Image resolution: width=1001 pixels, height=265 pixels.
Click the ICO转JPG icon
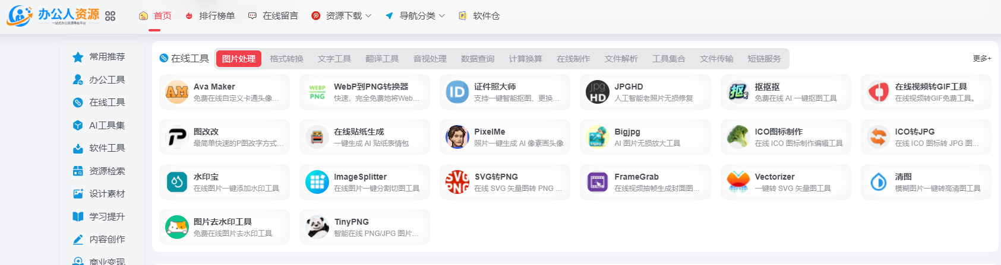[x=879, y=137]
